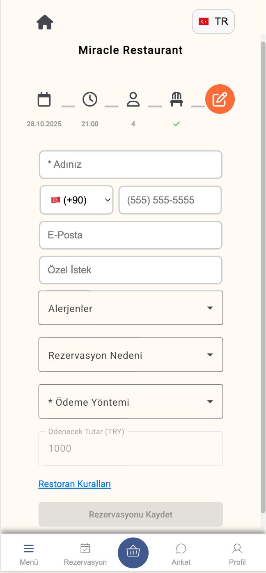Click the orange edit pencil step icon
The height and width of the screenshot is (573, 266).
click(x=220, y=99)
